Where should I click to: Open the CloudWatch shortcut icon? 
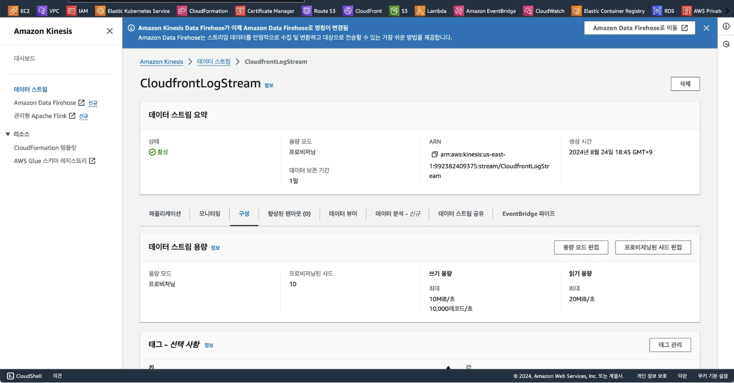[x=528, y=10]
